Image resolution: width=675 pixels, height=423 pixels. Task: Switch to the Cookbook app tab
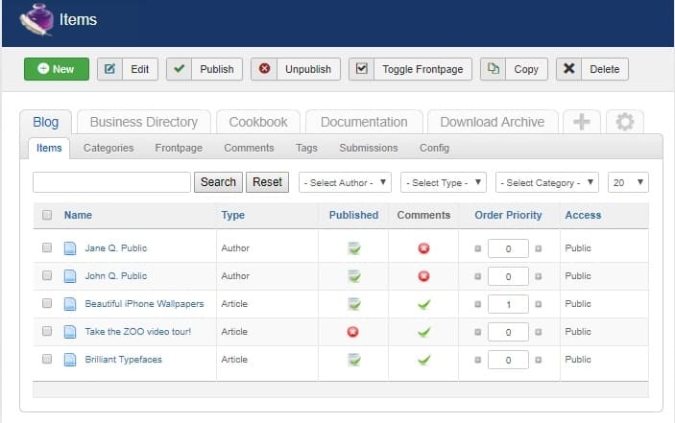pyautogui.click(x=258, y=122)
